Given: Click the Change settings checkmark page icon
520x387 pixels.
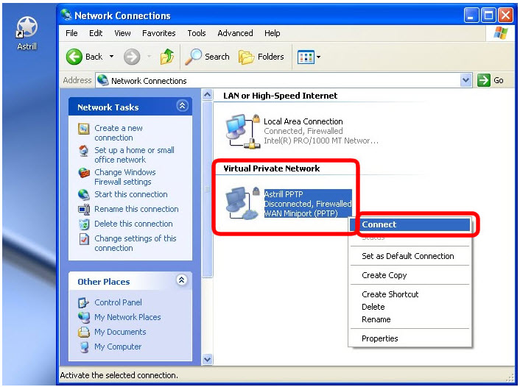Looking at the screenshot, I should [x=84, y=239].
